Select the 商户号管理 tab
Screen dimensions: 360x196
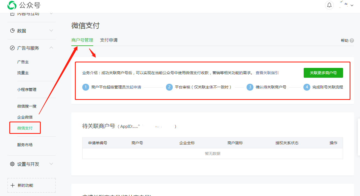(82, 40)
